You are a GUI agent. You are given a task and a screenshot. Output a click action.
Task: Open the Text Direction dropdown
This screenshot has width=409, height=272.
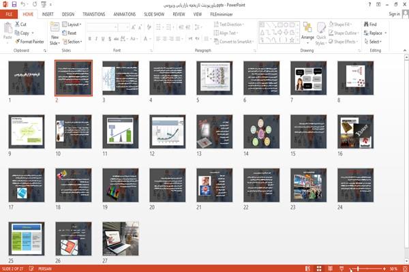coord(229,25)
